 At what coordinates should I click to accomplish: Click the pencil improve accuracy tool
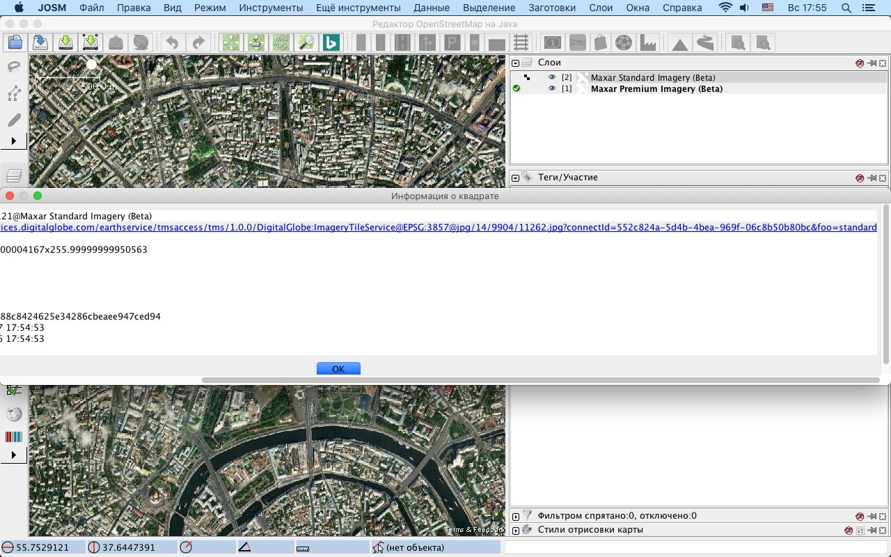click(x=14, y=120)
